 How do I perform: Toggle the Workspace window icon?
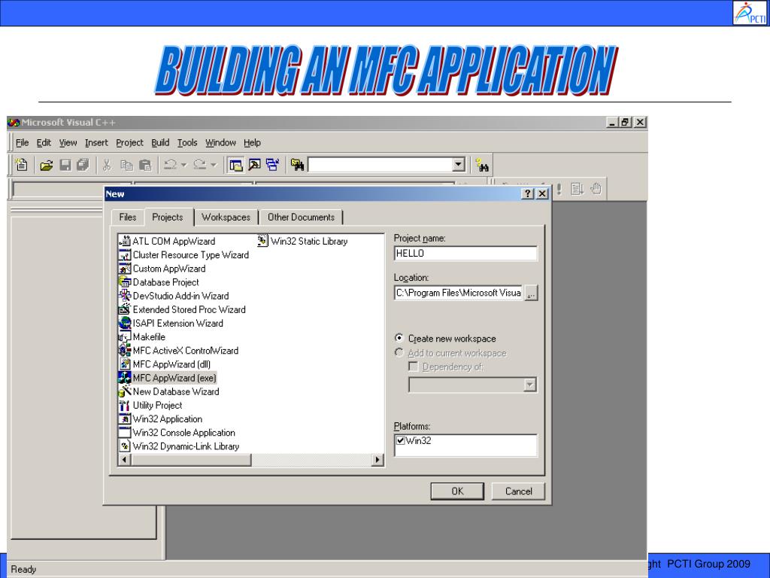click(x=235, y=165)
